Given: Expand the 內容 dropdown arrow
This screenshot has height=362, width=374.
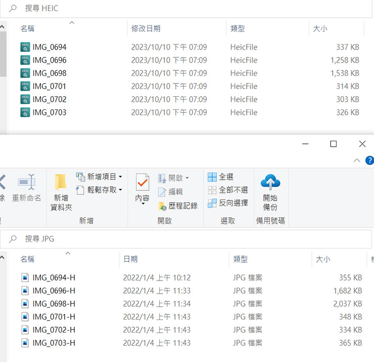Looking at the screenshot, I should coord(143,204).
